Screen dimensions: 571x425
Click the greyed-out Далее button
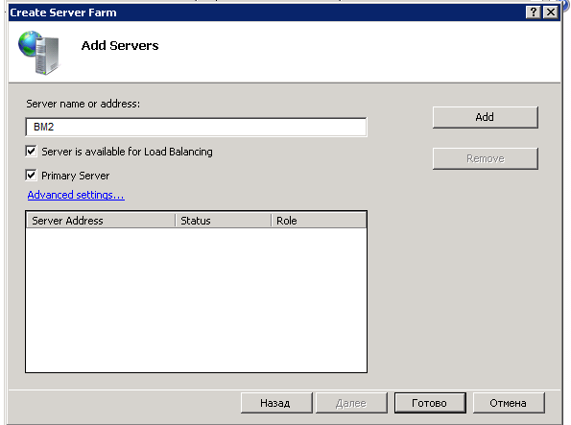click(x=351, y=403)
